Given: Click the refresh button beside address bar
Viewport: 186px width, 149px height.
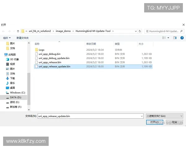Looking at the screenshot, I should click(140, 31).
